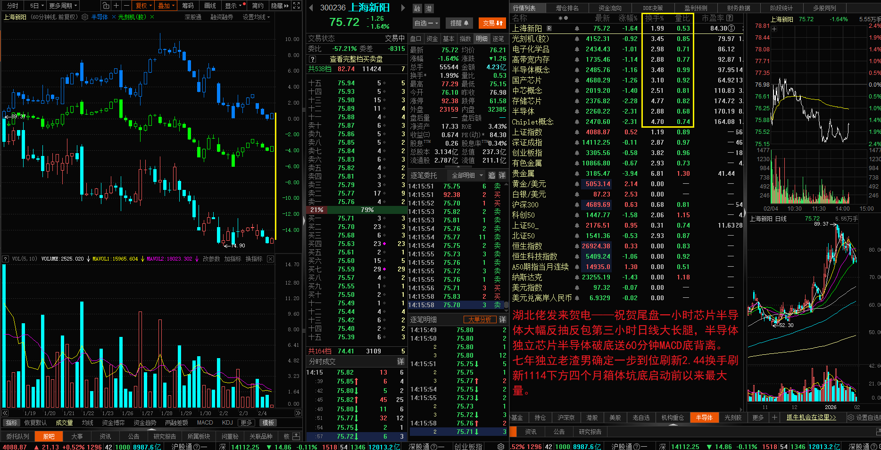Switch to 简约 simple mode
Viewport: 881px width, 450px height.
(x=258, y=6)
